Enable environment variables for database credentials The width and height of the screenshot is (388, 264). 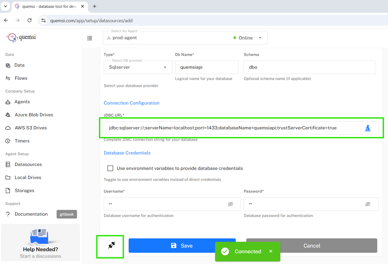tap(110, 168)
